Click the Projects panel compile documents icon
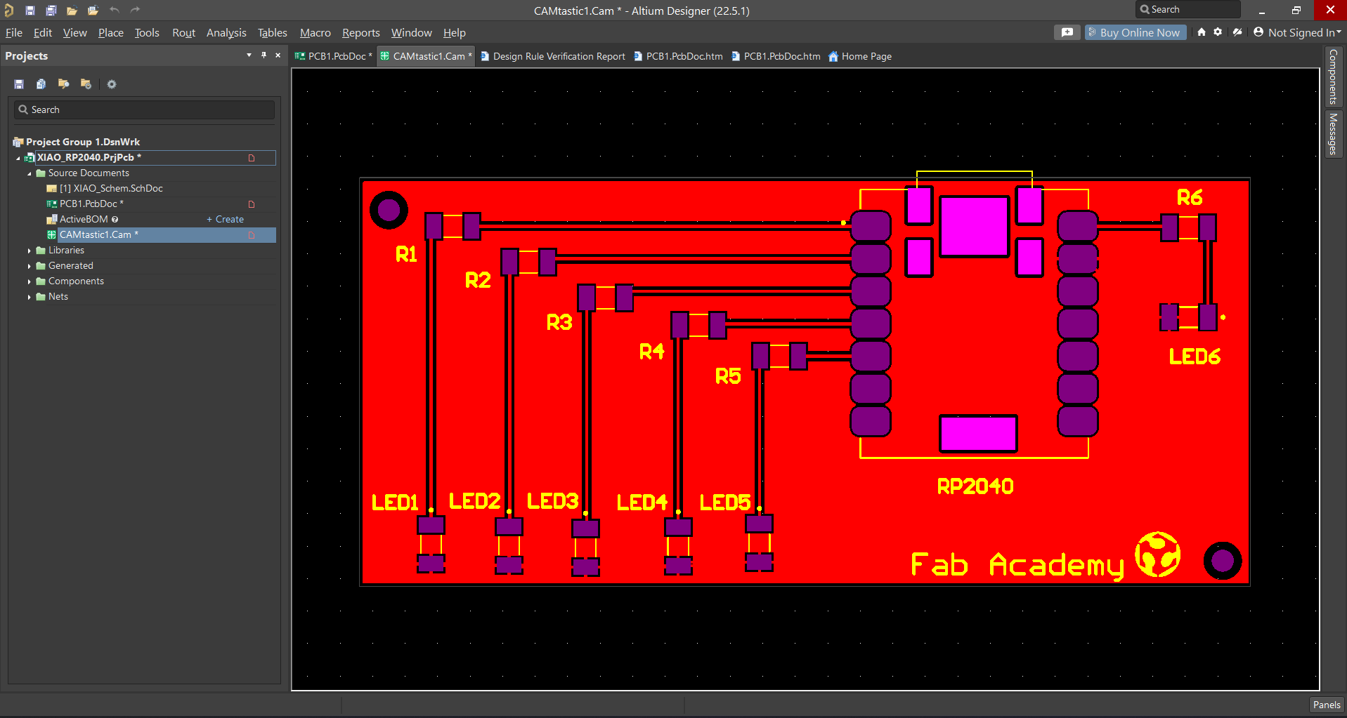The height and width of the screenshot is (718, 1347). coord(41,84)
